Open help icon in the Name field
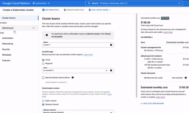Screen dimensions: 189x113 (111, 45)
